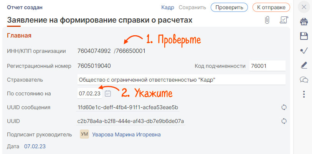Regenerate the UUID сообщения value
This screenshot has width=312, height=154.
284,107
